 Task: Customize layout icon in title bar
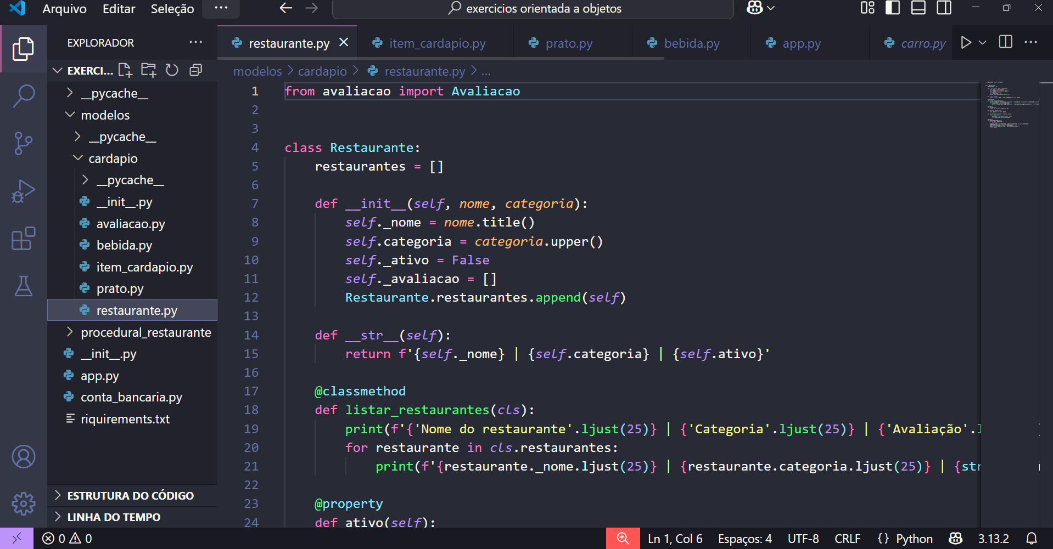(x=867, y=8)
